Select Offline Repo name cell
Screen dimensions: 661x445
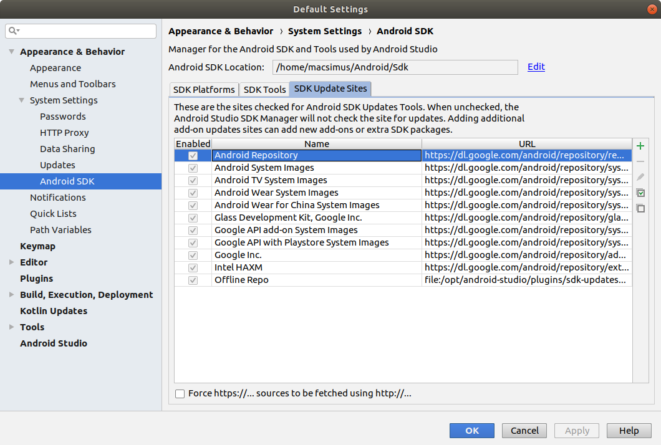point(317,280)
